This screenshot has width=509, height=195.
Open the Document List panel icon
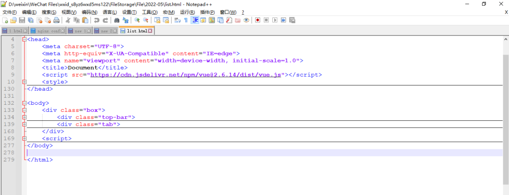pos(221,20)
